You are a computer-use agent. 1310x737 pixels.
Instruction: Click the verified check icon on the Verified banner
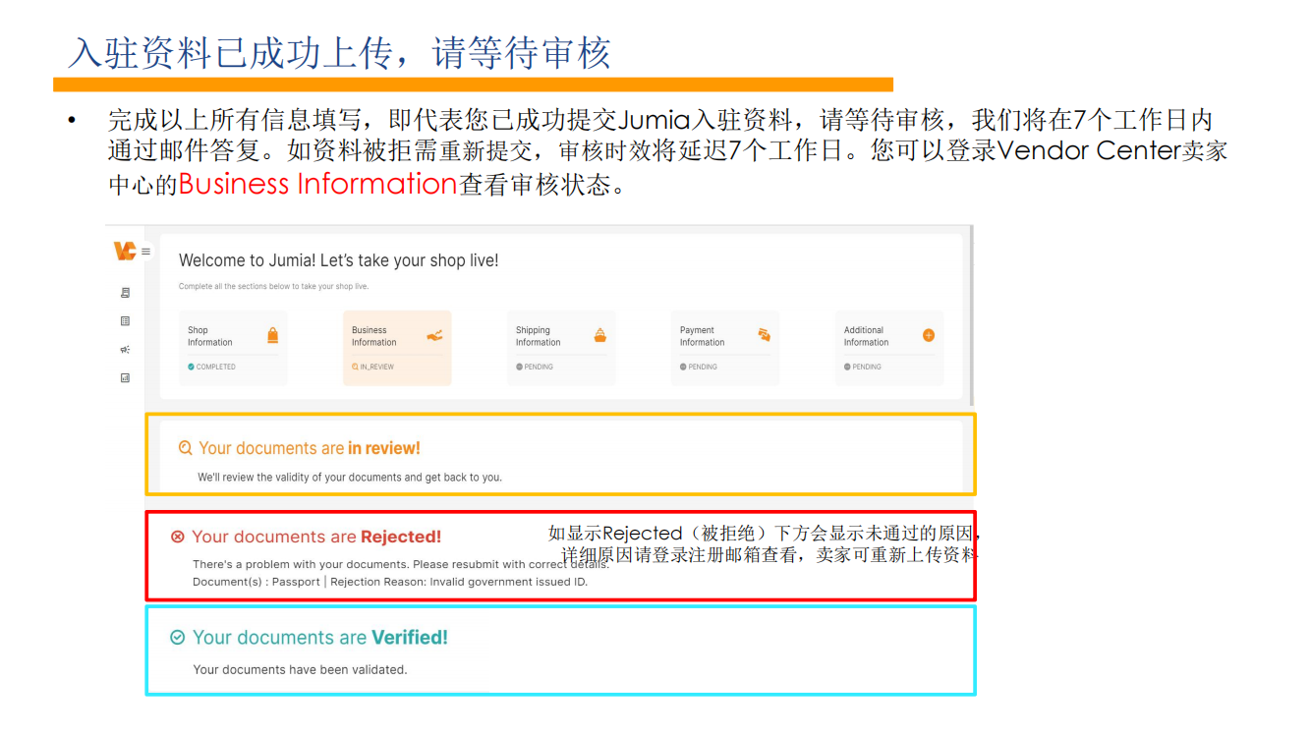178,637
